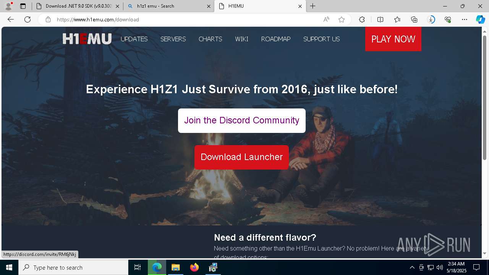Viewport: 489px width, 275px height.
Task: Close the h1z1 emu Search tab
Action: pos(209,6)
